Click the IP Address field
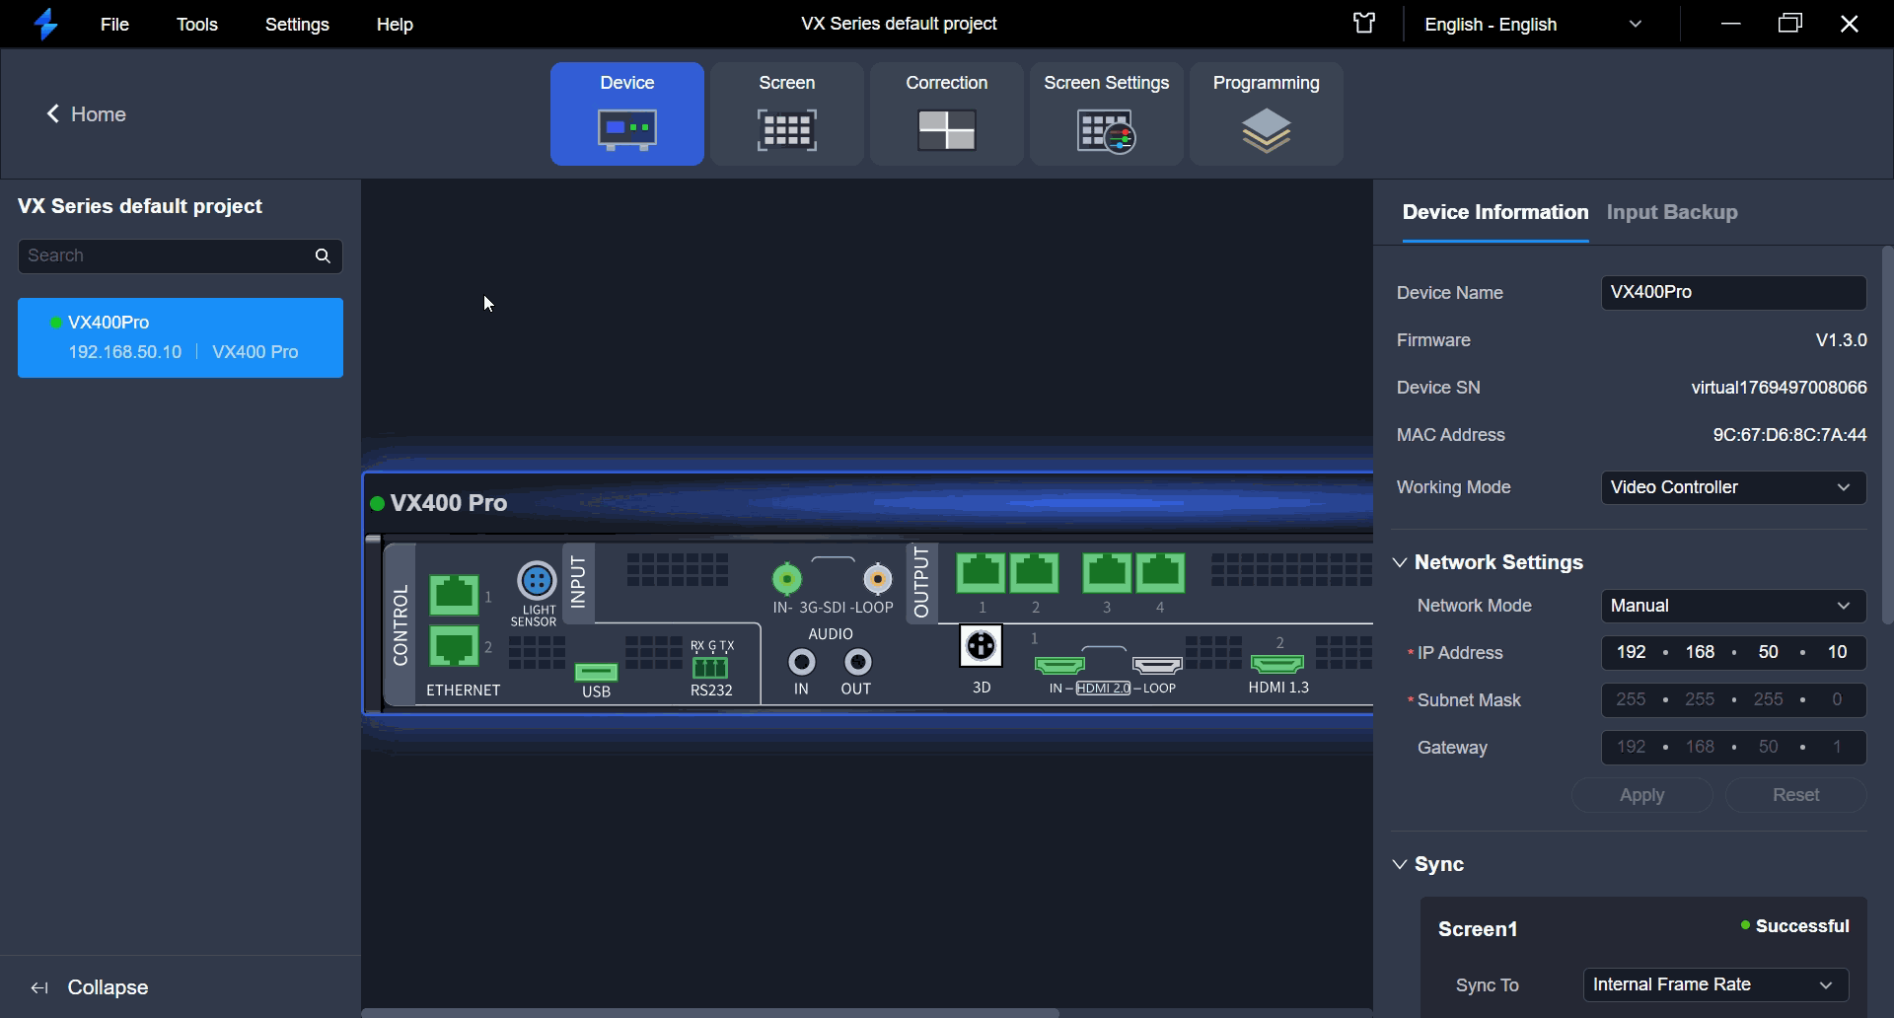1894x1018 pixels. pos(1733,653)
